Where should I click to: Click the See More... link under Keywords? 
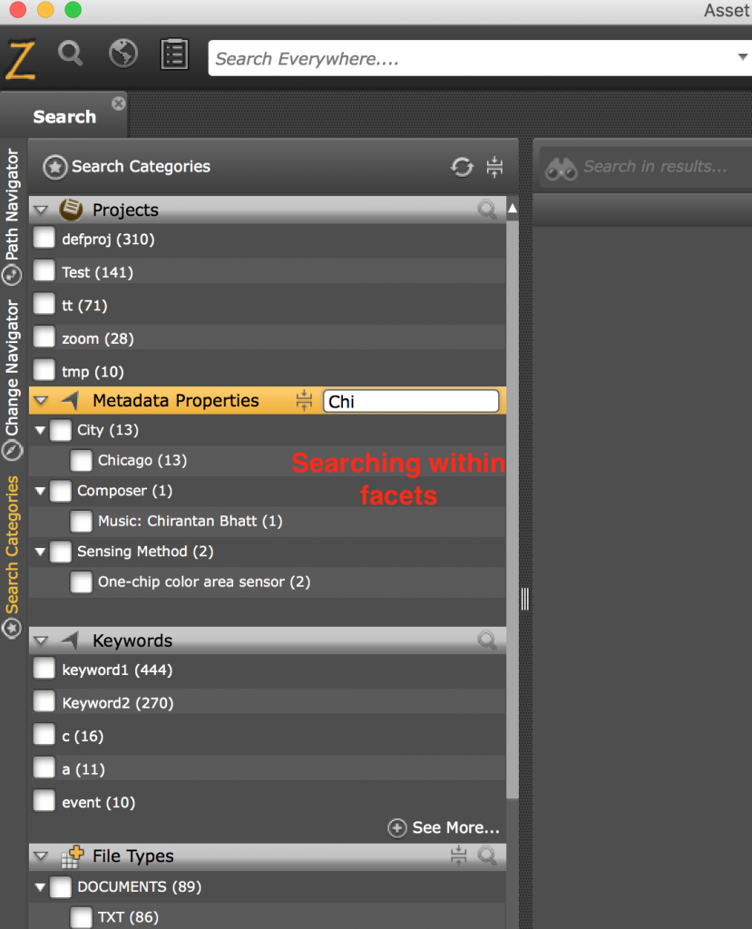tap(444, 828)
